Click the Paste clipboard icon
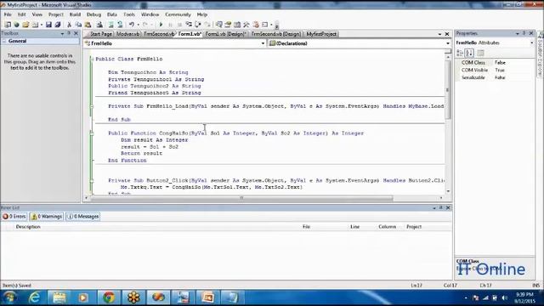544x306 pixels. coord(88,25)
